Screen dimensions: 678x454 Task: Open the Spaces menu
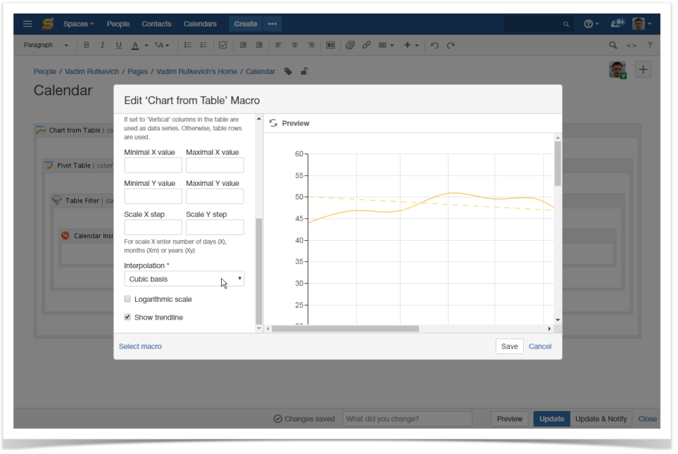point(78,23)
